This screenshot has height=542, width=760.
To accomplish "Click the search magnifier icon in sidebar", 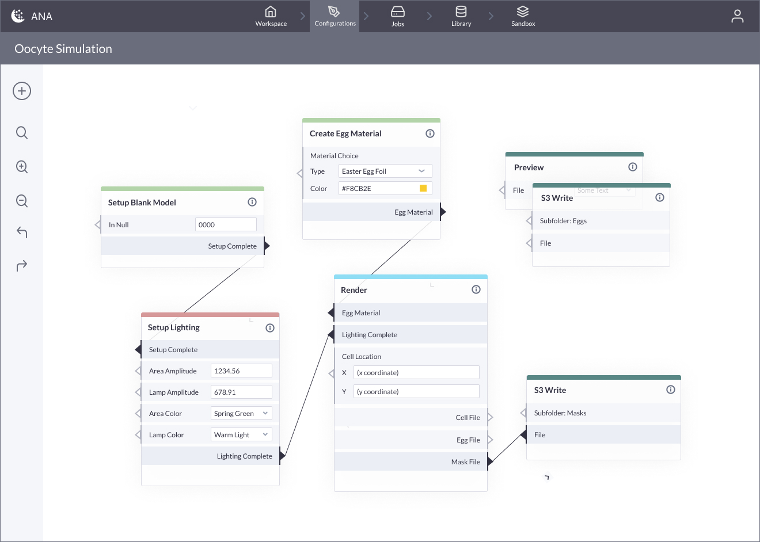I will [x=22, y=133].
